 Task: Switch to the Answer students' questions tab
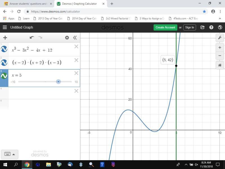coord(28,4)
